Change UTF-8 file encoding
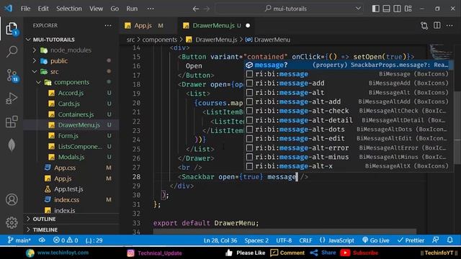 (x=284, y=240)
